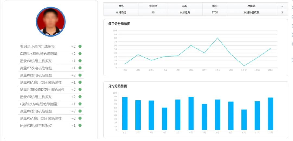Click the 月排名 header cell in table
293x141 pixels.
(251, 6)
